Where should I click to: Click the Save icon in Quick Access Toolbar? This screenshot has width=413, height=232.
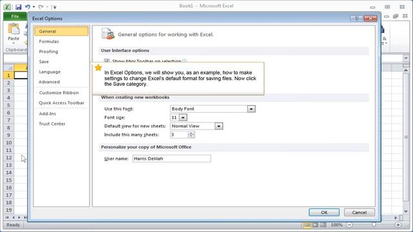tap(18, 7)
